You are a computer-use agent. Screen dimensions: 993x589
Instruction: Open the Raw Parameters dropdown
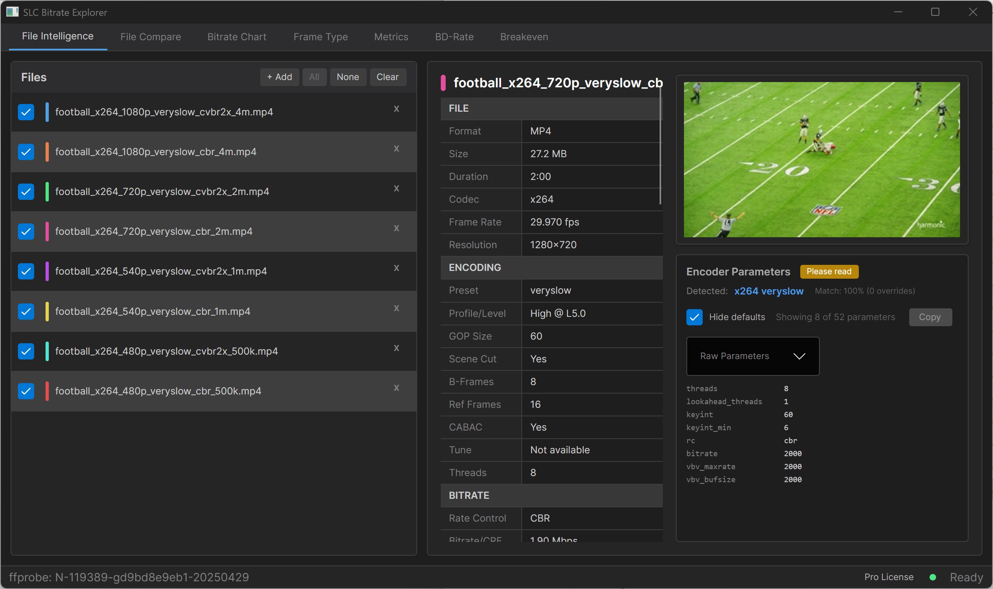point(753,356)
